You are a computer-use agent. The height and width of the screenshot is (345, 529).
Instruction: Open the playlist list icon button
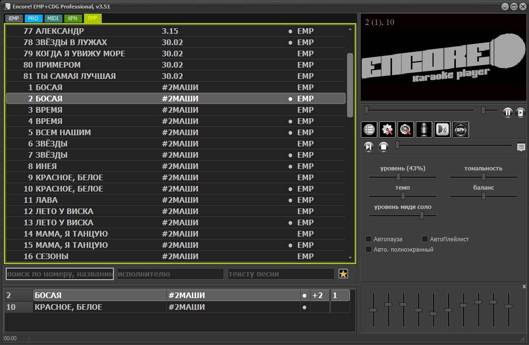click(x=369, y=130)
